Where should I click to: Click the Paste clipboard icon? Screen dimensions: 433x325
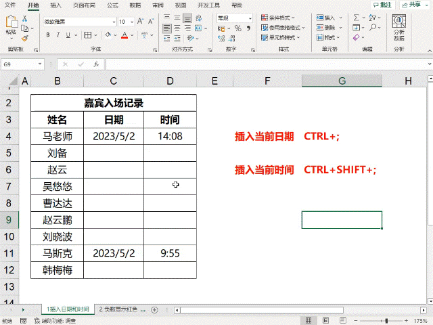click(12, 22)
